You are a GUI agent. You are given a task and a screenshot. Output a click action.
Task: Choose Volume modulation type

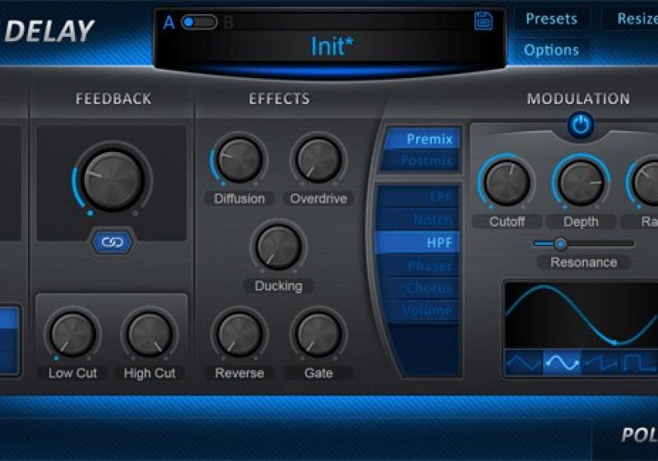tap(423, 310)
